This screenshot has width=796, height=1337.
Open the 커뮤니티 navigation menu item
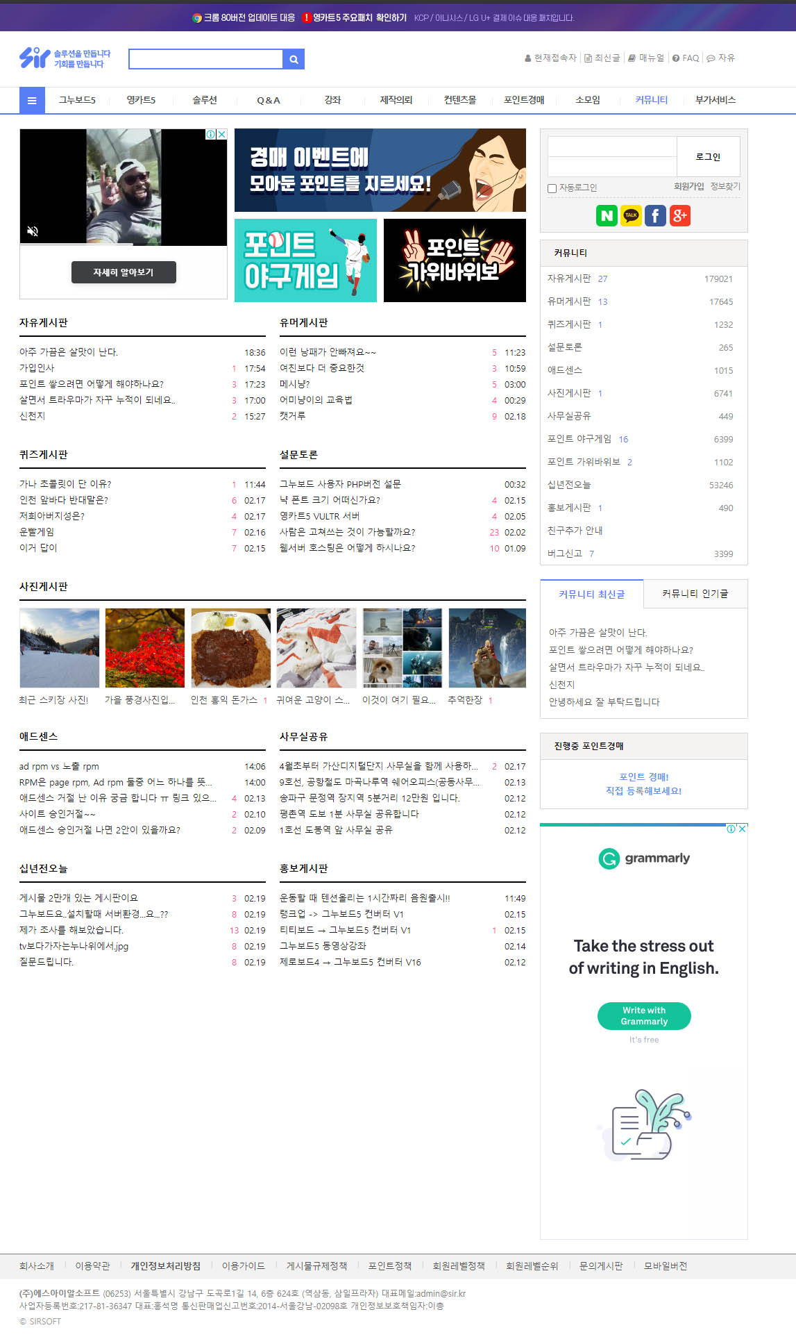(x=651, y=101)
